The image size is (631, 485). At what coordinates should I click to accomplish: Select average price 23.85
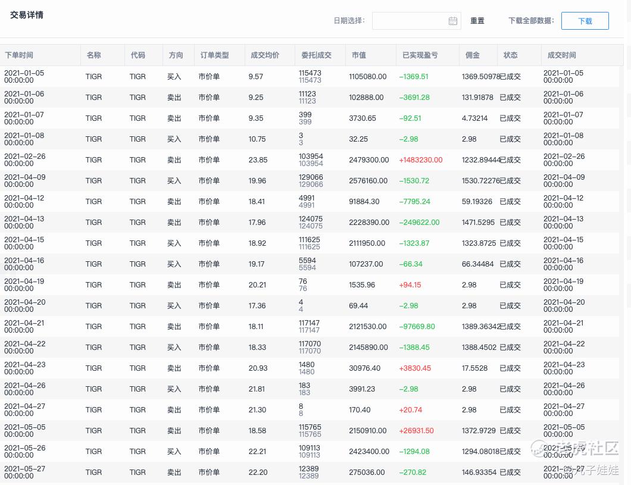click(258, 160)
